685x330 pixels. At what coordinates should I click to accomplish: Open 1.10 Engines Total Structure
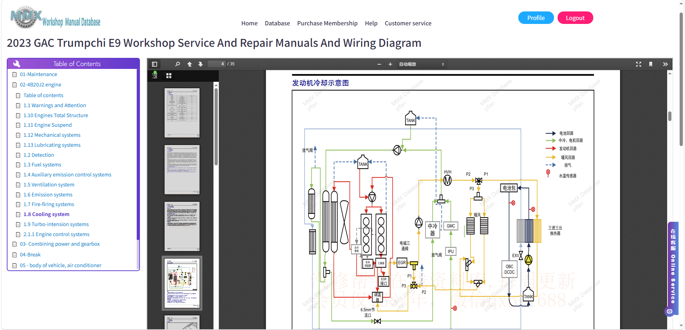click(x=56, y=115)
